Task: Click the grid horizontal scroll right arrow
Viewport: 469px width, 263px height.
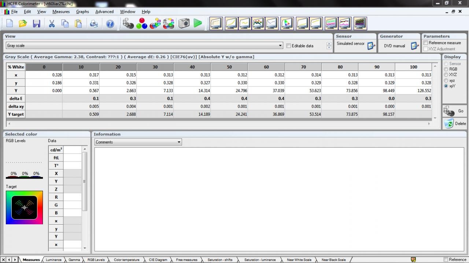Action: [x=429, y=124]
